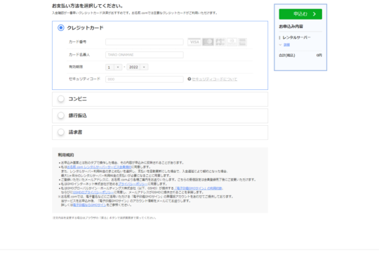Image resolution: width=379 pixels, height=253 pixels.
Task: Focus the TARO ONAMAE cardholder name field
Action: point(145,55)
